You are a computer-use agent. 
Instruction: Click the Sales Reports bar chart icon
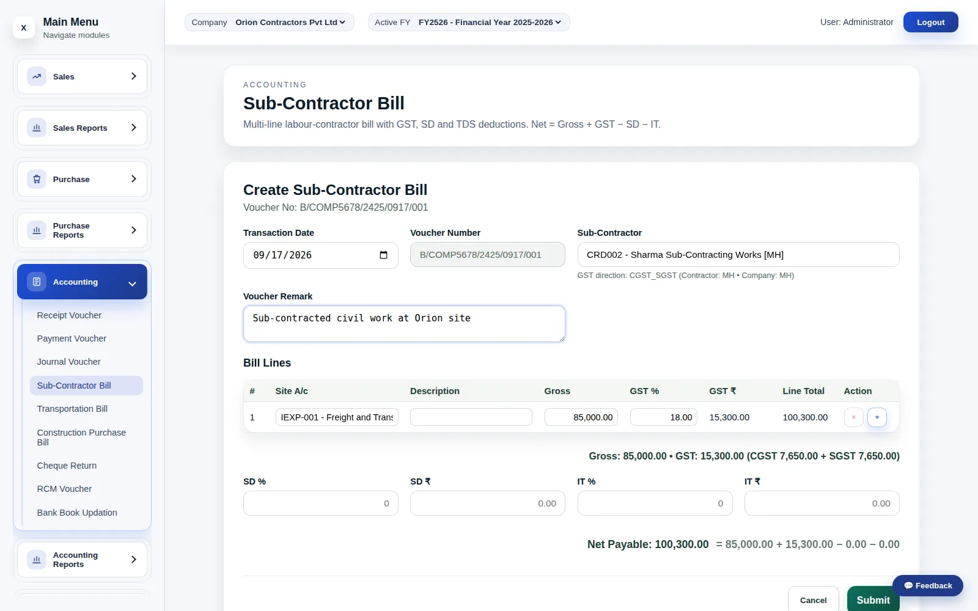coord(37,128)
